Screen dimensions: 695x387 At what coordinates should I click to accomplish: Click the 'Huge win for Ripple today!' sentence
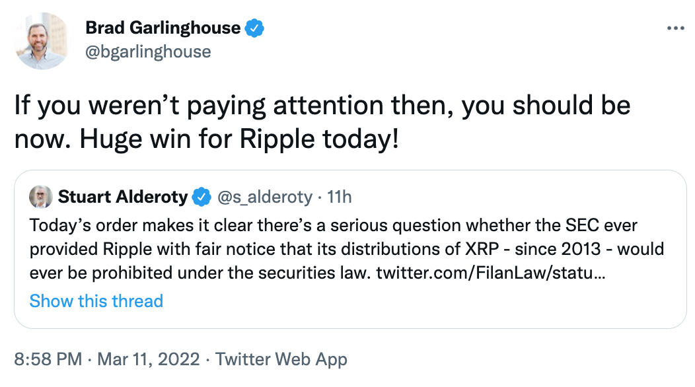click(239, 139)
